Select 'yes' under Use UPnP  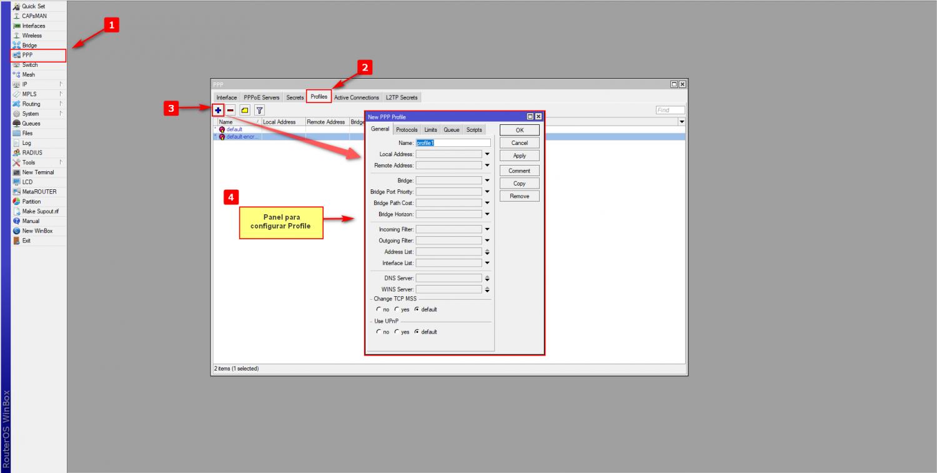coord(397,332)
